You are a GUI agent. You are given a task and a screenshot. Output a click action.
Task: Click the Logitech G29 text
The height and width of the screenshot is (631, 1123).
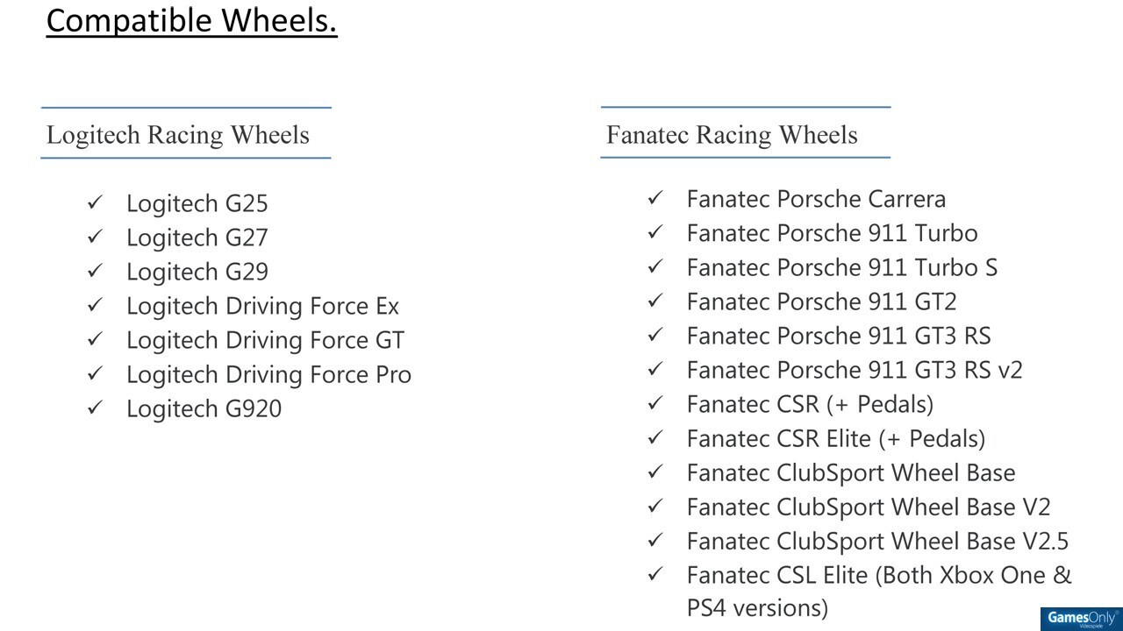(x=197, y=272)
